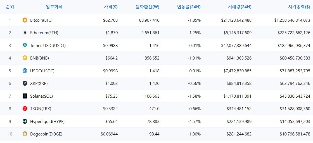This screenshot has height=143, width=313.
Task: Click volume $21,123,642,488
Action: pos(236,20)
